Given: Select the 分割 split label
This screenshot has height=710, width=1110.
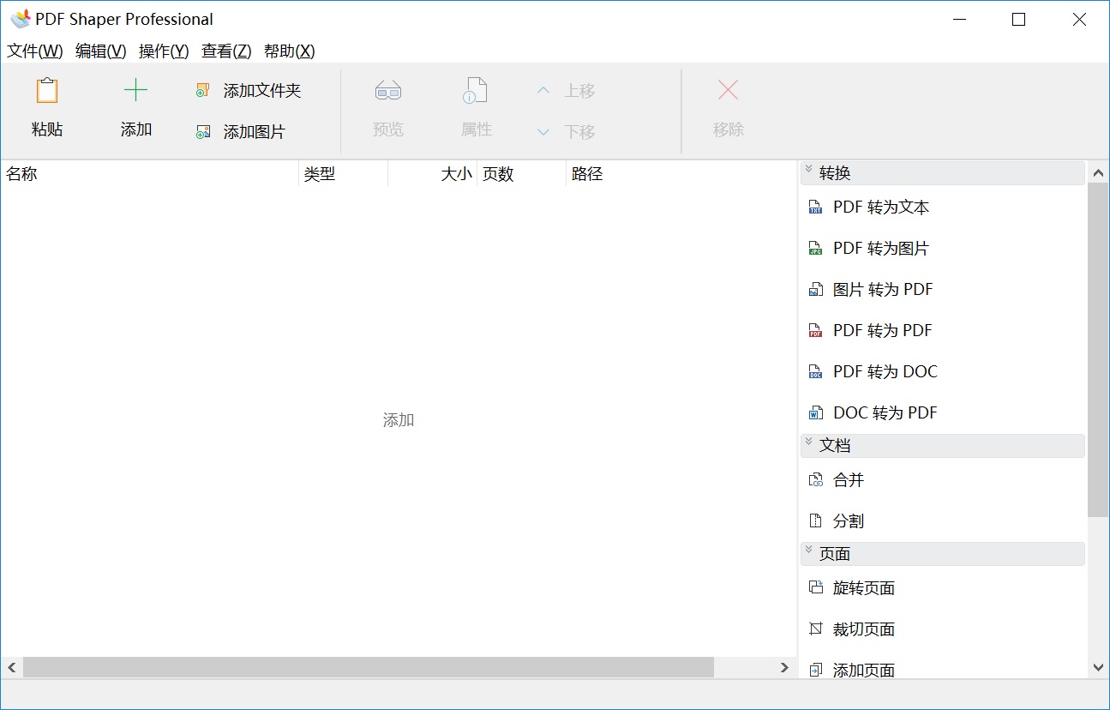Looking at the screenshot, I should pos(849,520).
